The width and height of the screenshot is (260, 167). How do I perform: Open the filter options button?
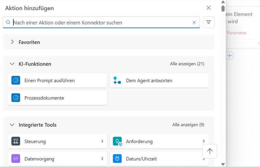[209, 22]
